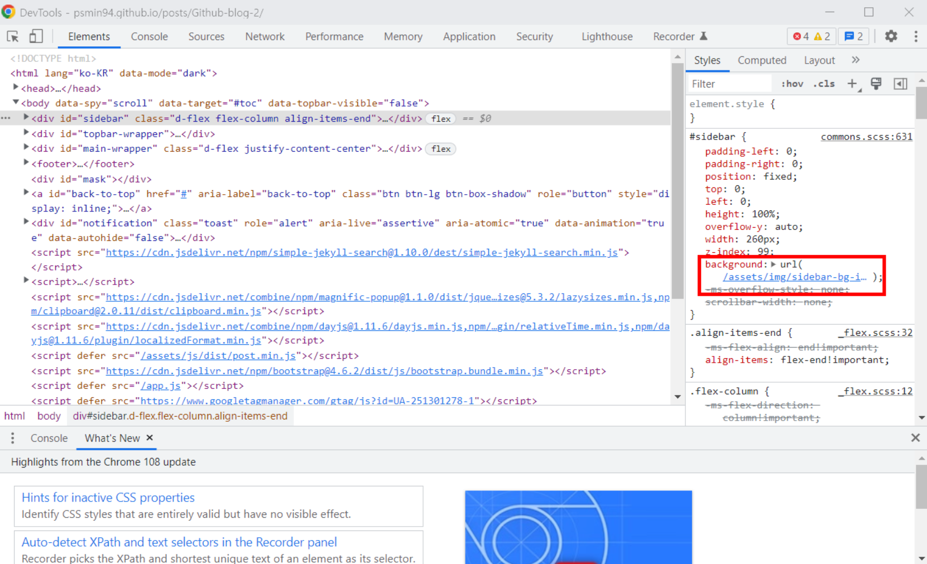Open the yellow warnings count badge

(x=822, y=36)
